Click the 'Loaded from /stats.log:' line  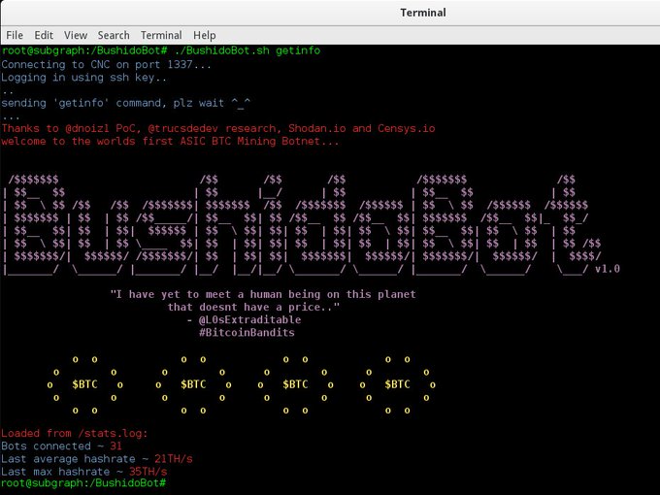pyautogui.click(x=75, y=433)
